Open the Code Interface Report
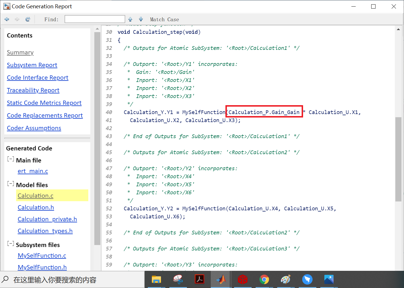The width and height of the screenshot is (404, 288). 38,78
